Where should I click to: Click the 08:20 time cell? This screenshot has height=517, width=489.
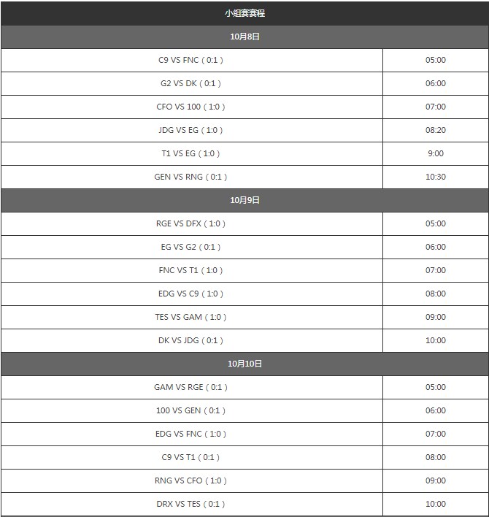click(435, 130)
